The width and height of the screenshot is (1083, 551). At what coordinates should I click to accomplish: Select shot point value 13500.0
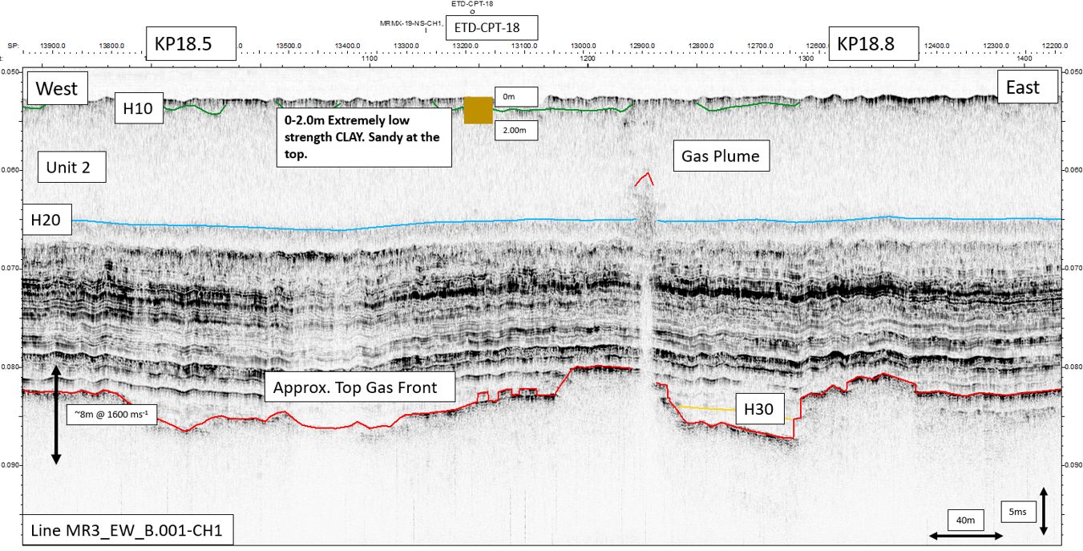point(288,46)
